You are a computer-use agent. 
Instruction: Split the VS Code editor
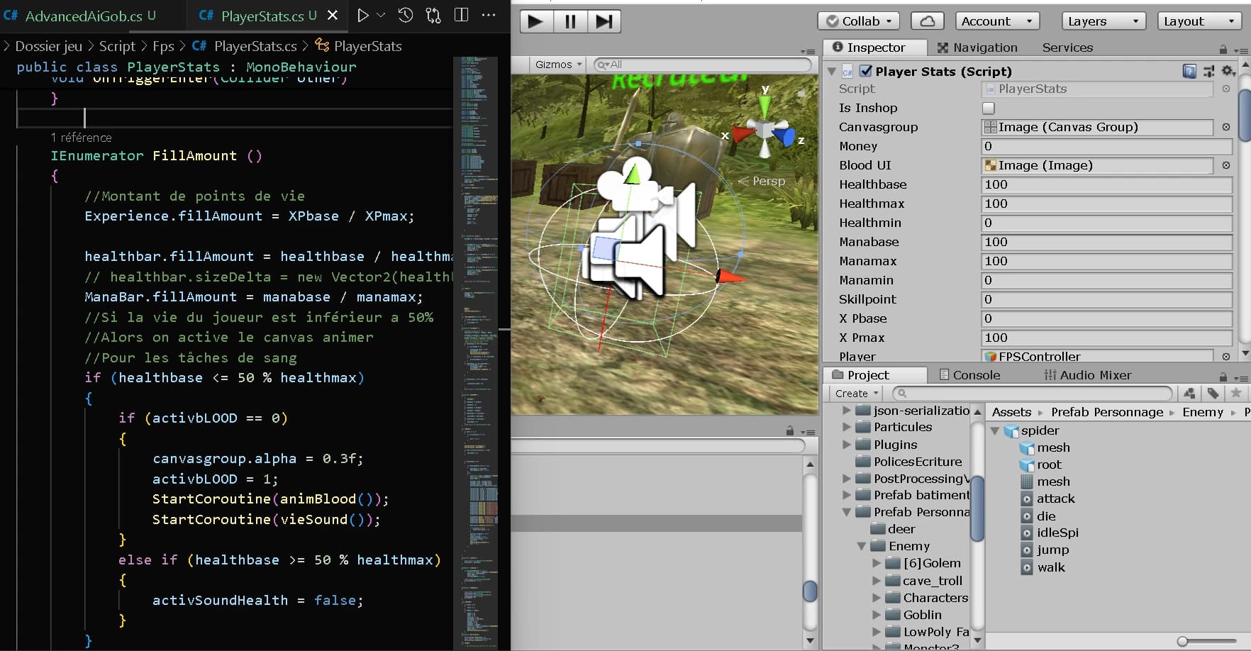pos(461,16)
